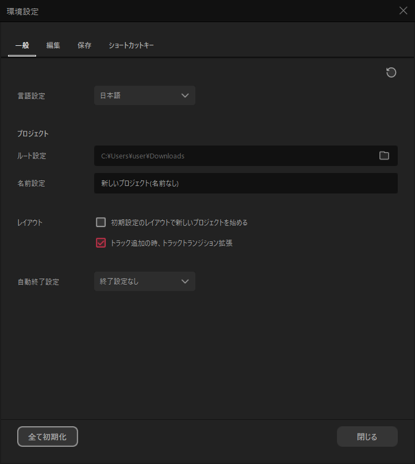The height and width of the screenshot is (464, 415).
Task: Open the folder browse icon for root path
Action: point(384,156)
